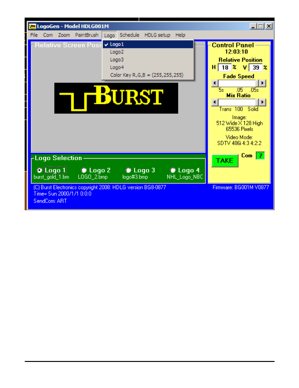Screen dimensions: 299x388
Task: Open the Zoom menu
Action: pyautogui.click(x=64, y=35)
